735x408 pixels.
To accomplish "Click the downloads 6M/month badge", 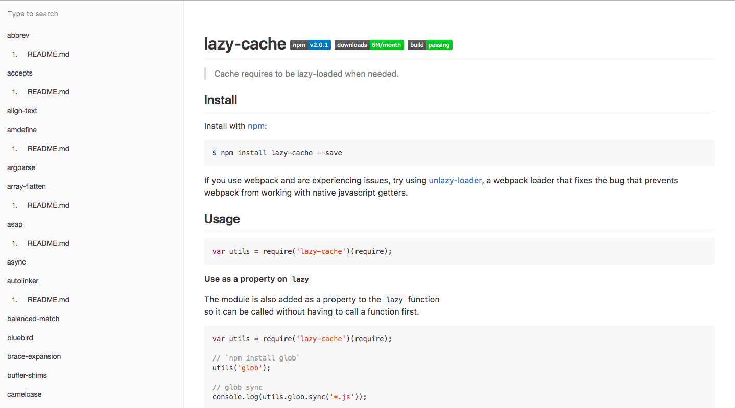I will pyautogui.click(x=369, y=45).
